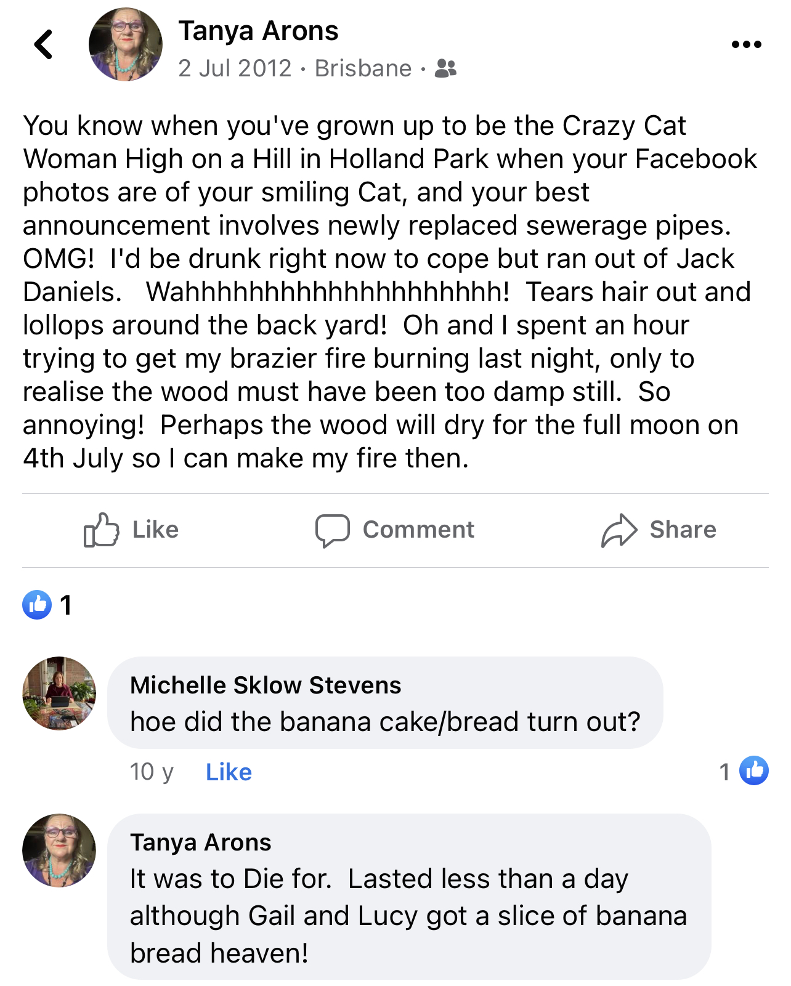Image resolution: width=791 pixels, height=986 pixels.
Task: Go back using the left chevron
Action: (43, 44)
